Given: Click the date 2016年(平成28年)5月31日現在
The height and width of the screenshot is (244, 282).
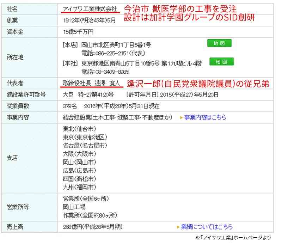Looking at the screenshot, I should pos(122,106).
